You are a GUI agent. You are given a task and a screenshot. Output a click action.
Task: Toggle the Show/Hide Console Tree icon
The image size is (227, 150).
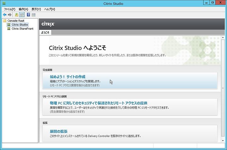[x=22, y=15]
